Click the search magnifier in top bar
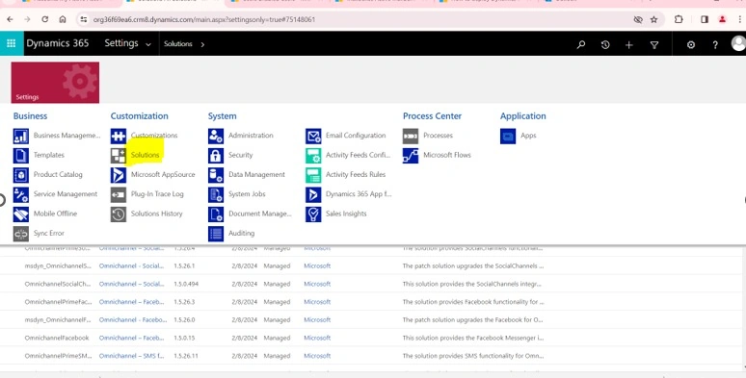Viewport: 746px width, 378px height. [581, 44]
